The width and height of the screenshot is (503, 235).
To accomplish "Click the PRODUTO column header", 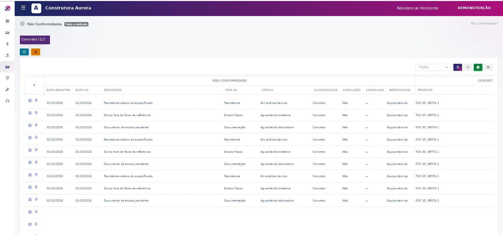I will tap(425, 90).
